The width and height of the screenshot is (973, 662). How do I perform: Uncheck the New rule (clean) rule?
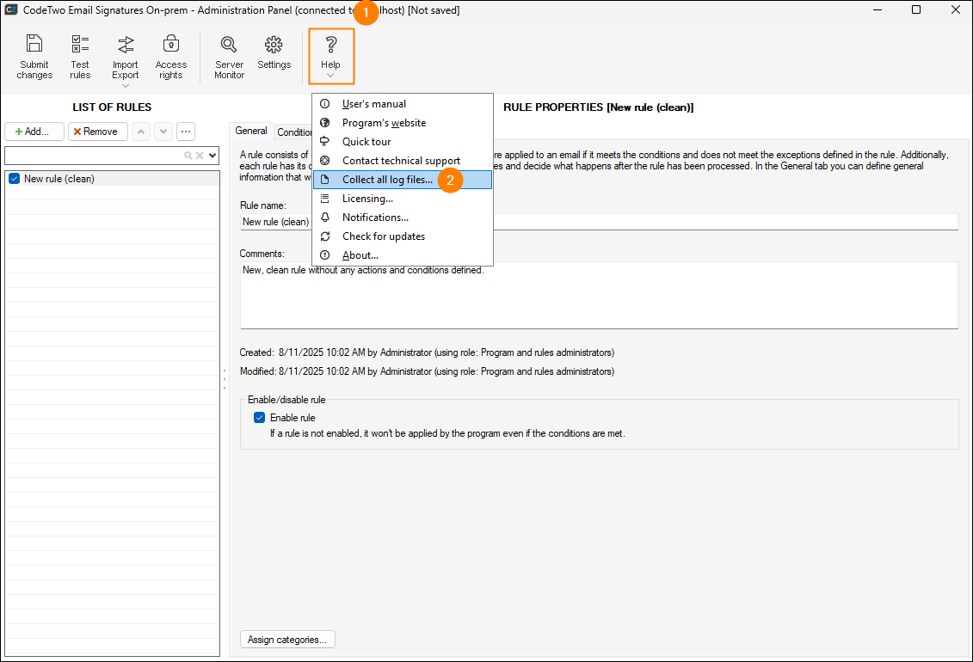(12, 178)
